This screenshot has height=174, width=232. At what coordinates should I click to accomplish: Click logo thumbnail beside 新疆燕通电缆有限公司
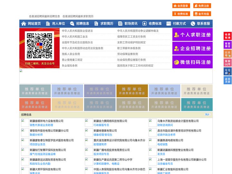(152, 142)
